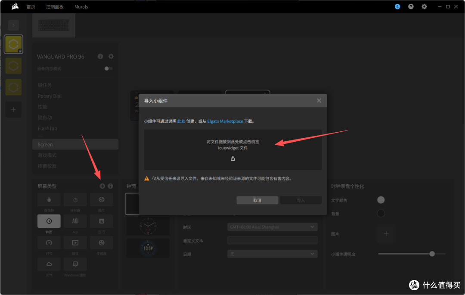Image resolution: width=465 pixels, height=295 pixels.
Task: Choose the 图片 picture screen type
Action: [x=102, y=199]
